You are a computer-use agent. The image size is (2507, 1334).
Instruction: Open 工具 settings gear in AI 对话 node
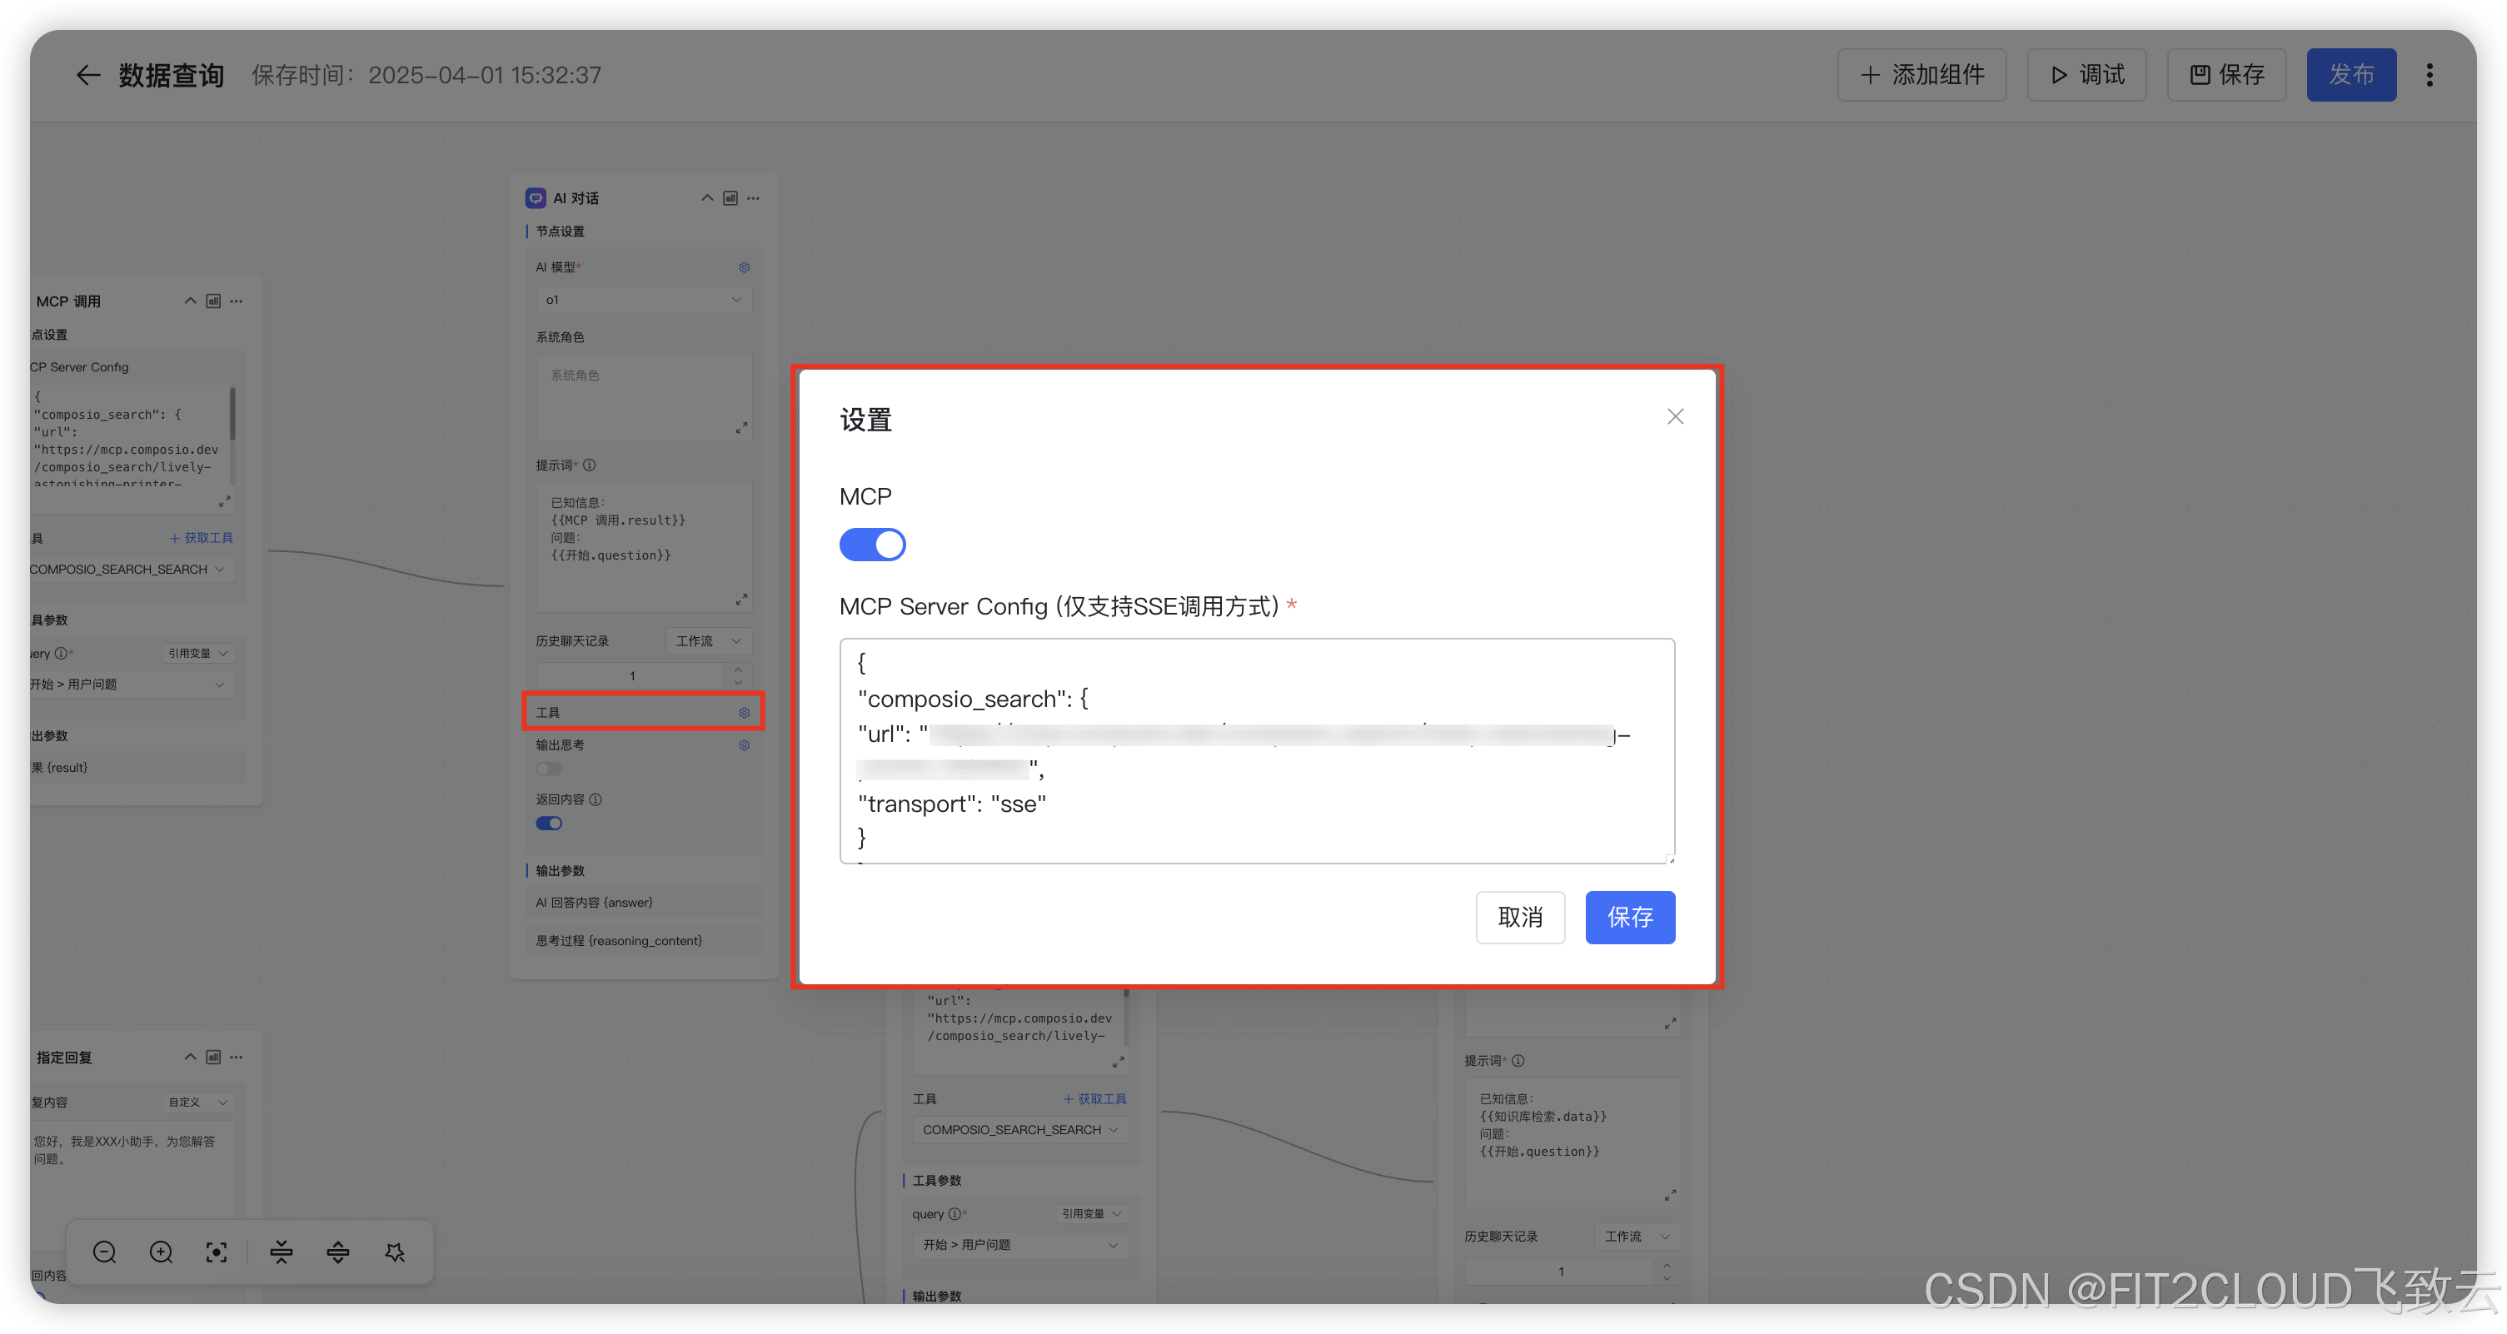click(745, 712)
